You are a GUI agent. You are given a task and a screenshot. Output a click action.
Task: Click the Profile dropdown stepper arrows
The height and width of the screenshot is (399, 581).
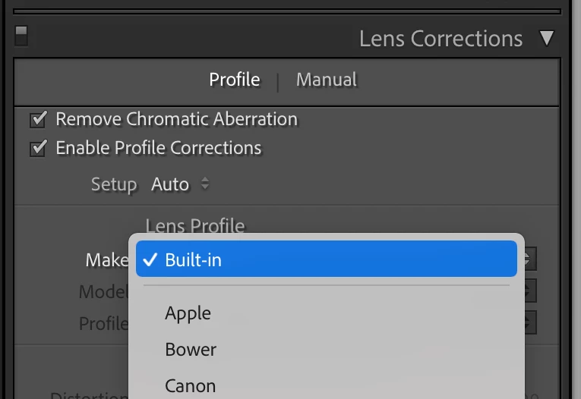pos(530,323)
